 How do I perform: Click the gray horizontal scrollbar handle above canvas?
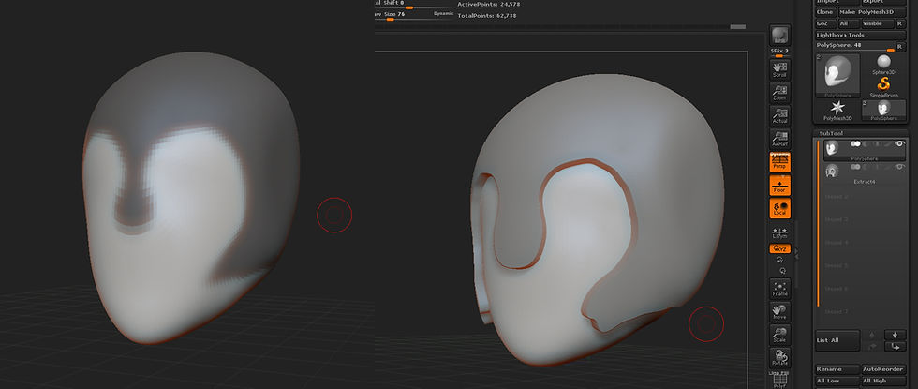click(x=738, y=27)
